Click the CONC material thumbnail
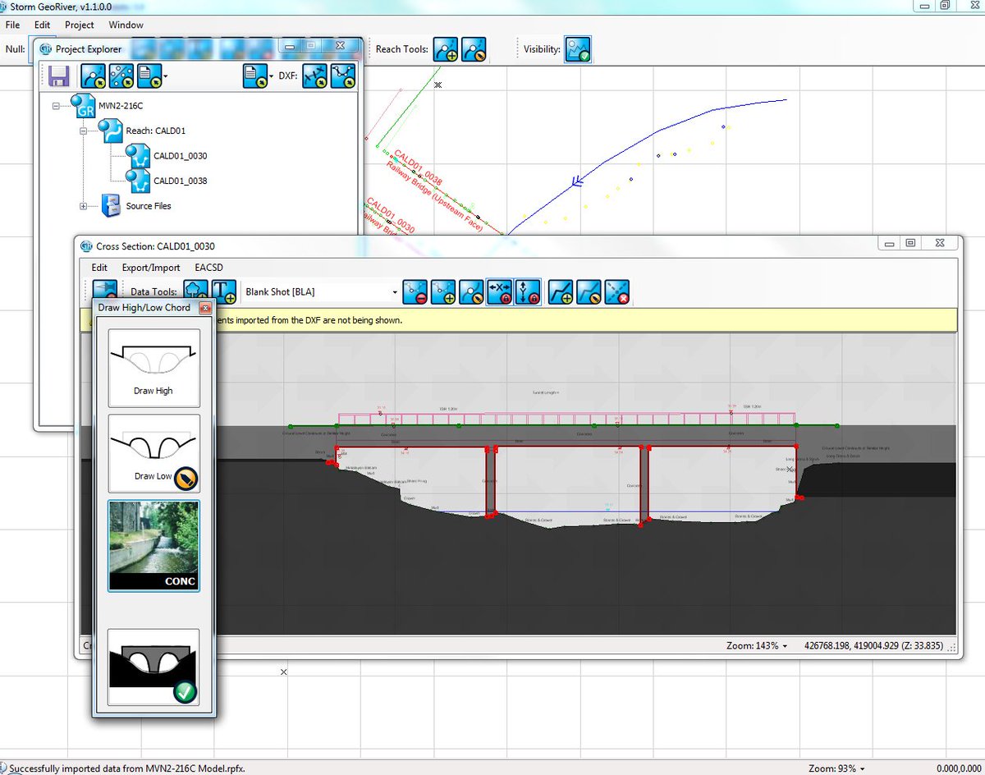985x775 pixels. point(153,546)
